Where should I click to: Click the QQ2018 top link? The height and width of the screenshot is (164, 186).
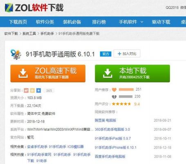click(x=172, y=7)
